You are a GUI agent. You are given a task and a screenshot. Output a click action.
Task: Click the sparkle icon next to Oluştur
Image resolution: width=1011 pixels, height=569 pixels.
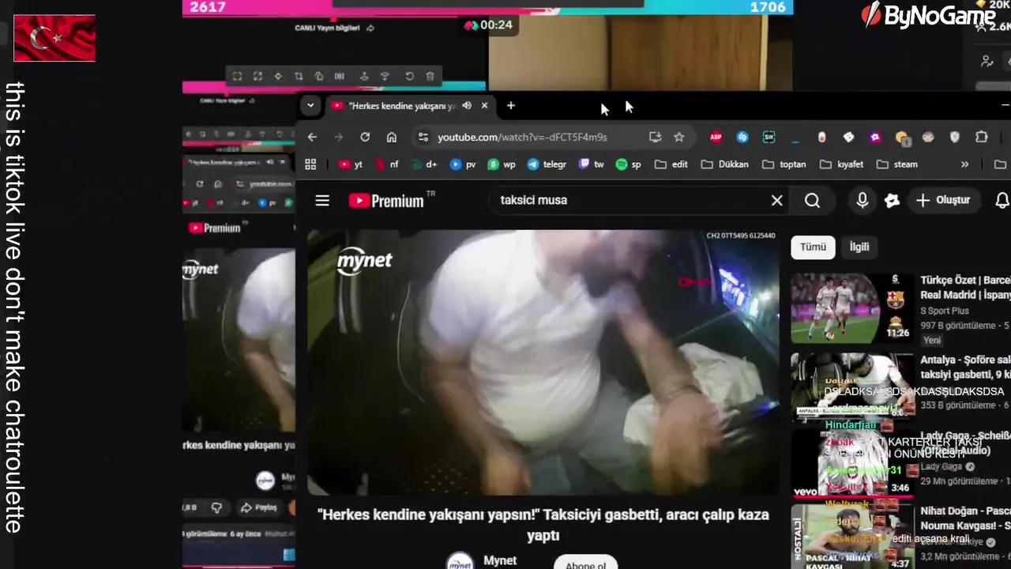click(892, 201)
